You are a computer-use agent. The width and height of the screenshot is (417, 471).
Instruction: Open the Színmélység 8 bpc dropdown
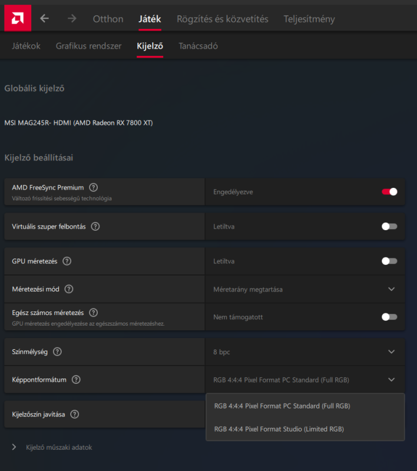(x=305, y=351)
